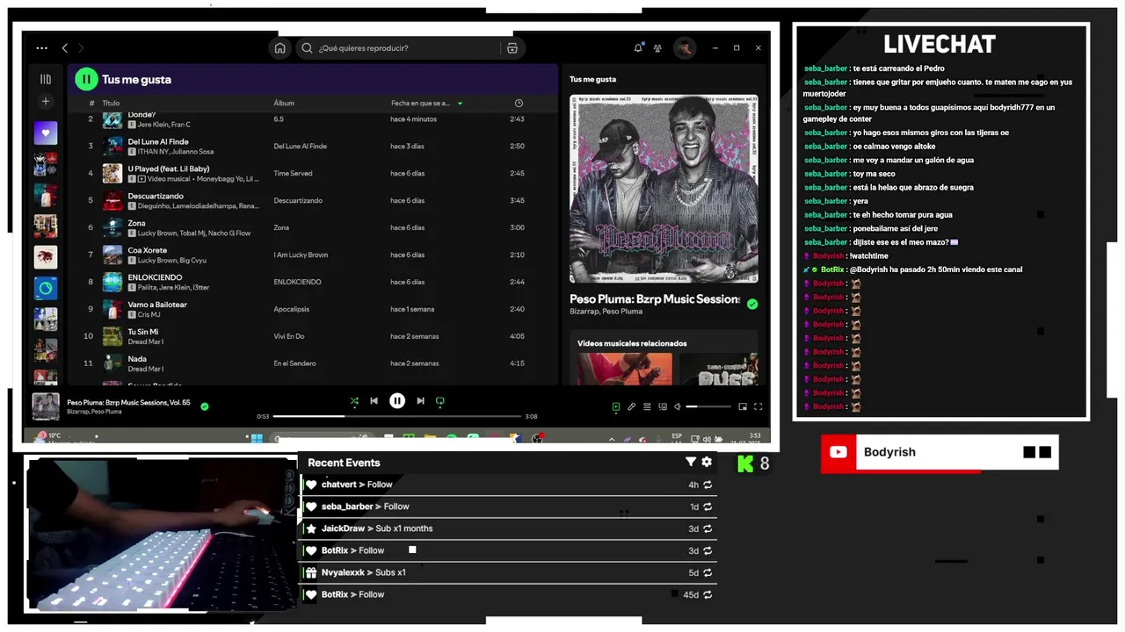Screen dimensions: 1125x632
Task: Open 'Bizarrap, Peso Pluma' link in Now Playing panel
Action: [x=606, y=312]
